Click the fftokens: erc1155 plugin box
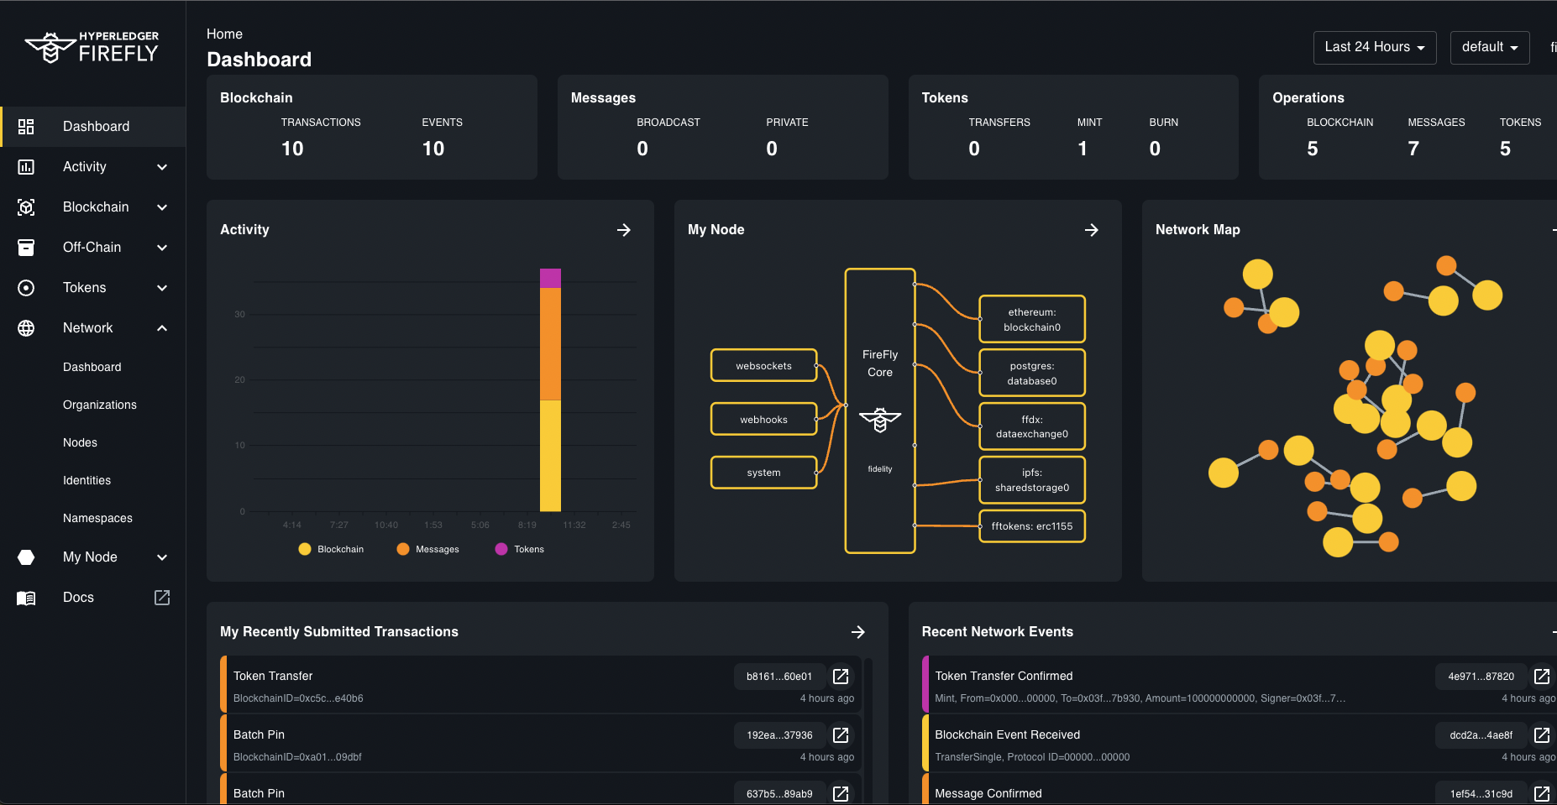 pos(1032,526)
